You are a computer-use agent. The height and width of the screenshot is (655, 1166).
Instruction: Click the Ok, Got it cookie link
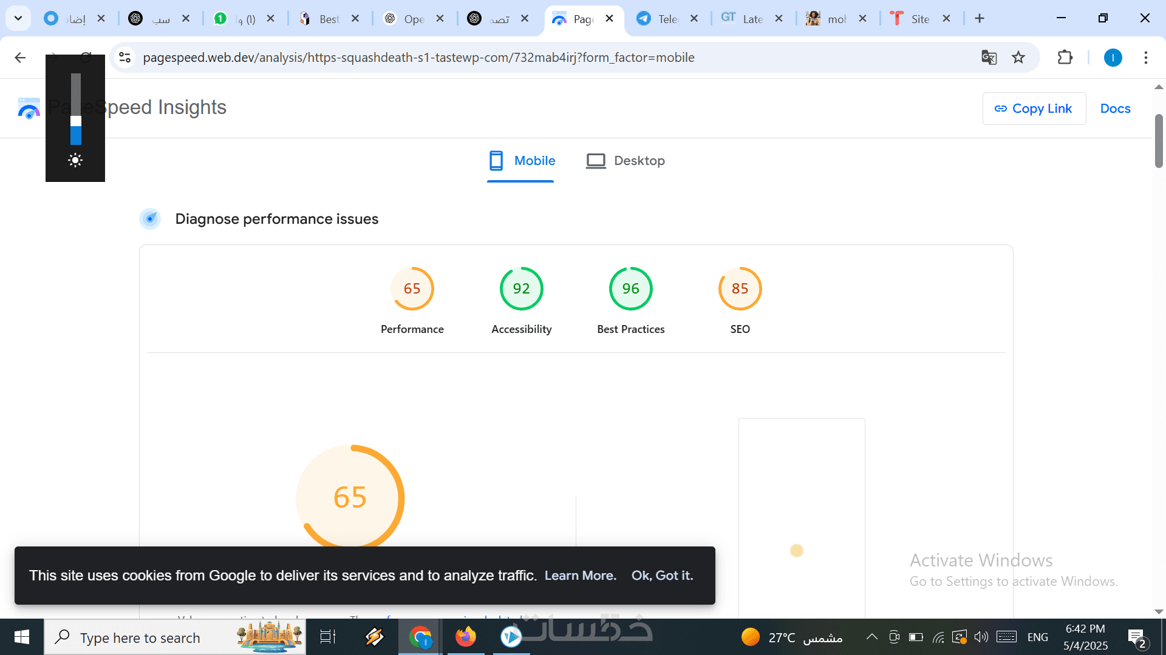pos(662,576)
